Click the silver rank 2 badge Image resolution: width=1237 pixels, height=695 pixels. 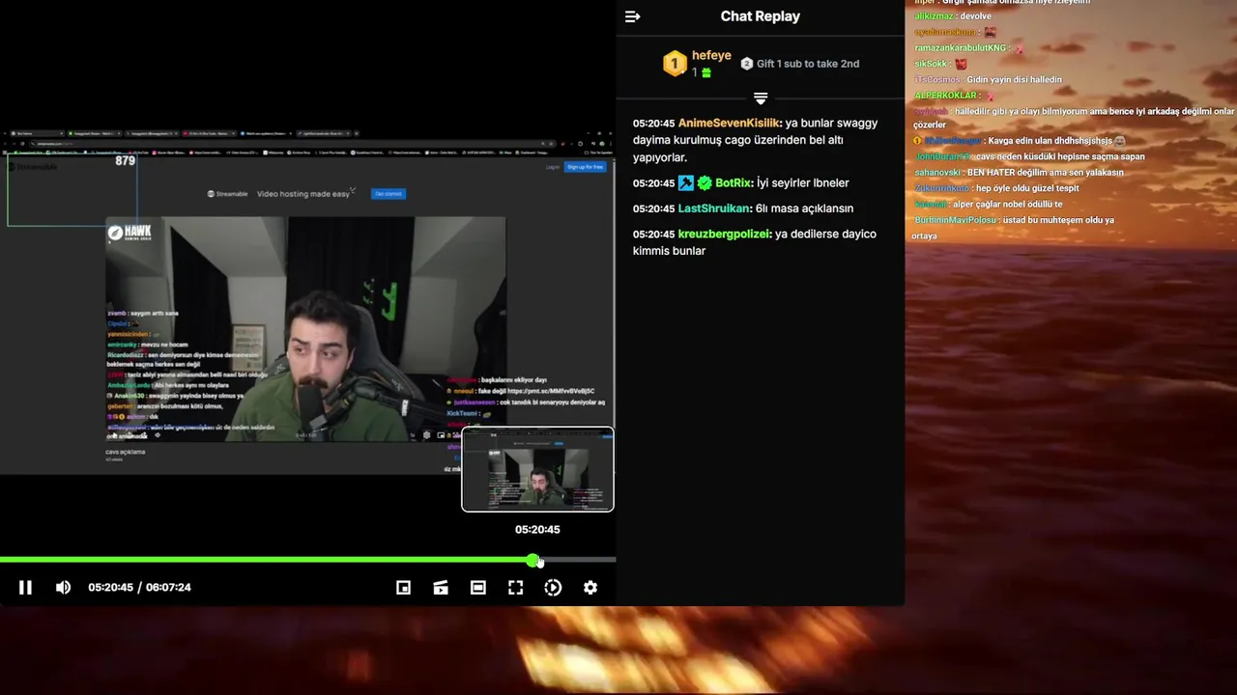(746, 64)
